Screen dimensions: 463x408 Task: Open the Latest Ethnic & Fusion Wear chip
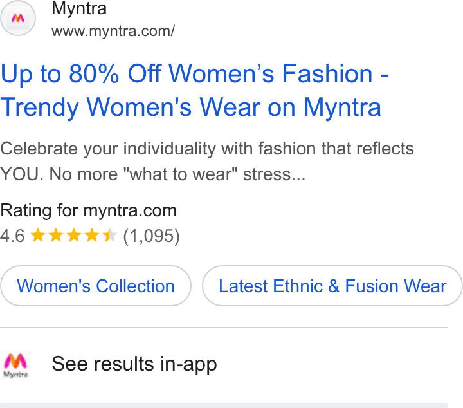[x=332, y=286]
